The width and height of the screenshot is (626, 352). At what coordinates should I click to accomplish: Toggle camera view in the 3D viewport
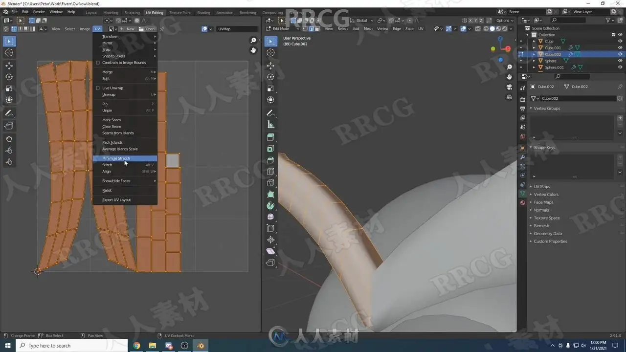coord(509,87)
